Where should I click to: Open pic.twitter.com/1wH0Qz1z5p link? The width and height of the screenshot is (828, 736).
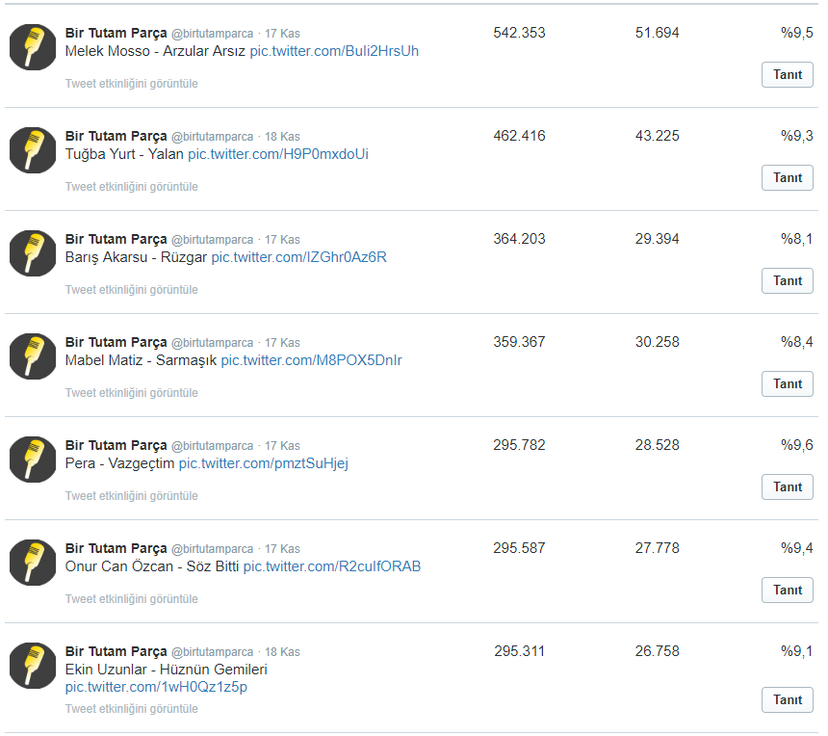coord(156,687)
